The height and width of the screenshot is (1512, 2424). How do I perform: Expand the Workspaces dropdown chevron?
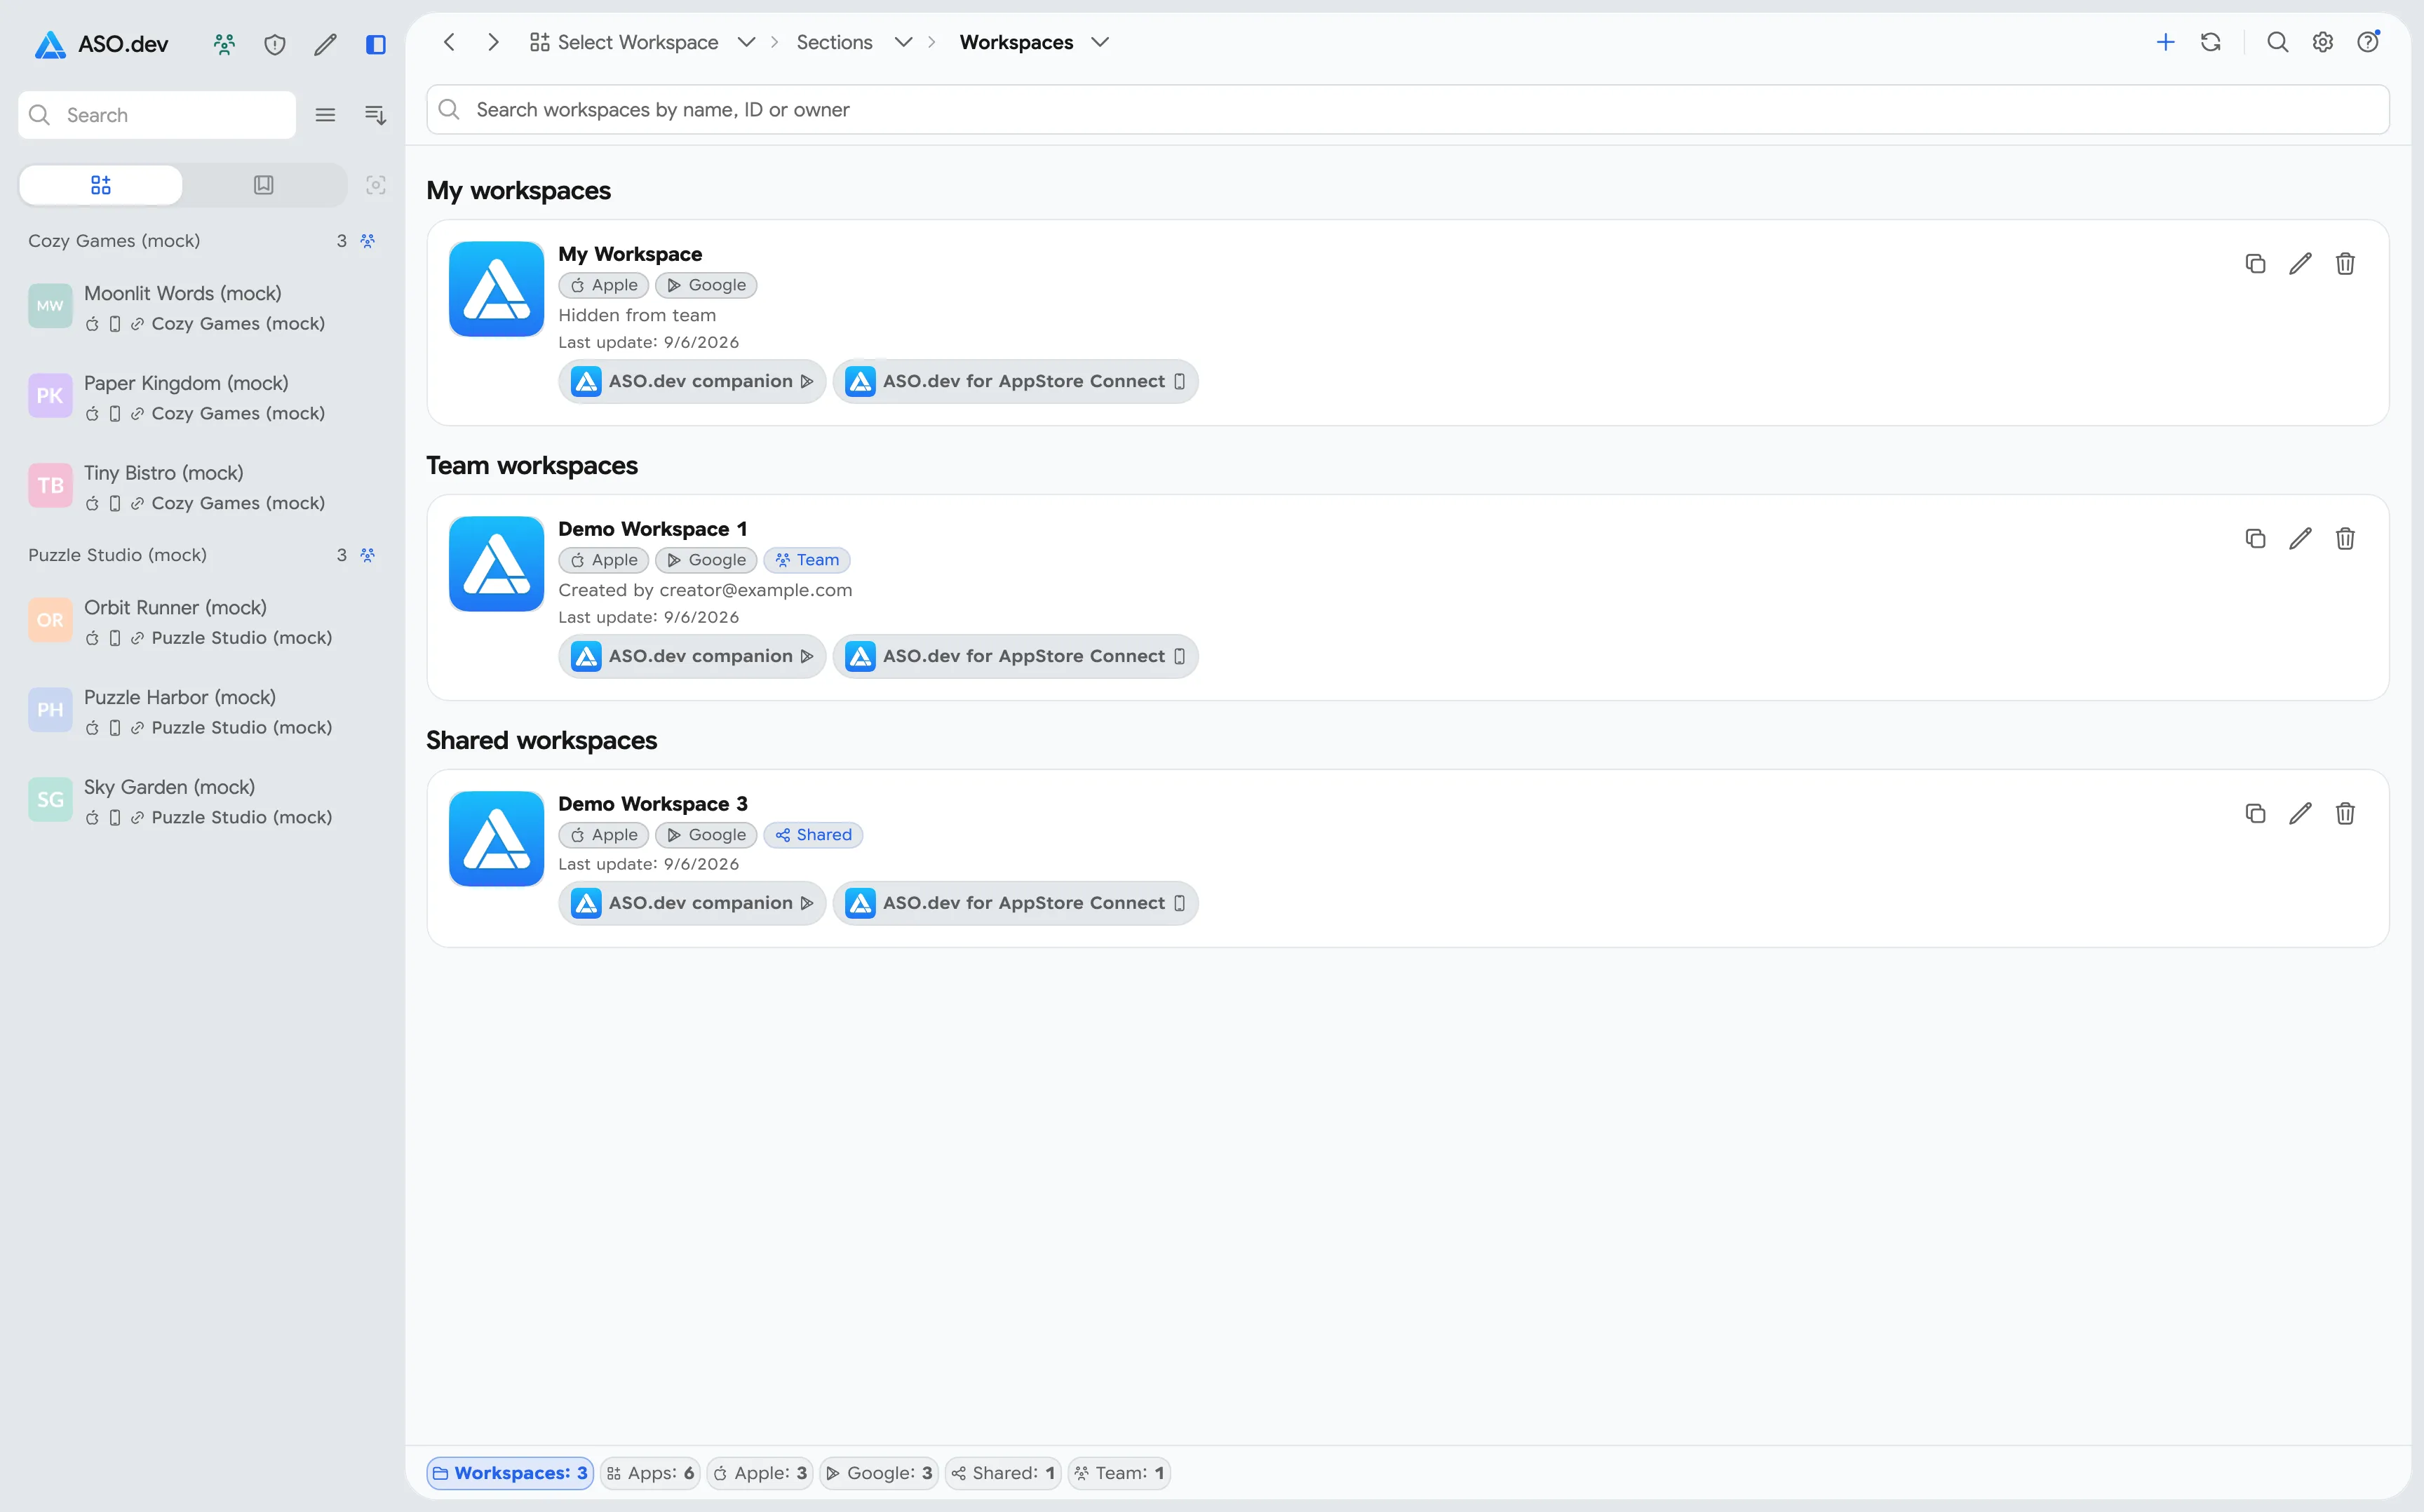1100,42
